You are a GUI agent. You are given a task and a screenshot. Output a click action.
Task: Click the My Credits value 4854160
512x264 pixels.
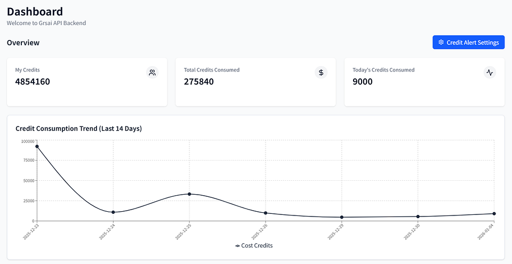pyautogui.click(x=33, y=82)
